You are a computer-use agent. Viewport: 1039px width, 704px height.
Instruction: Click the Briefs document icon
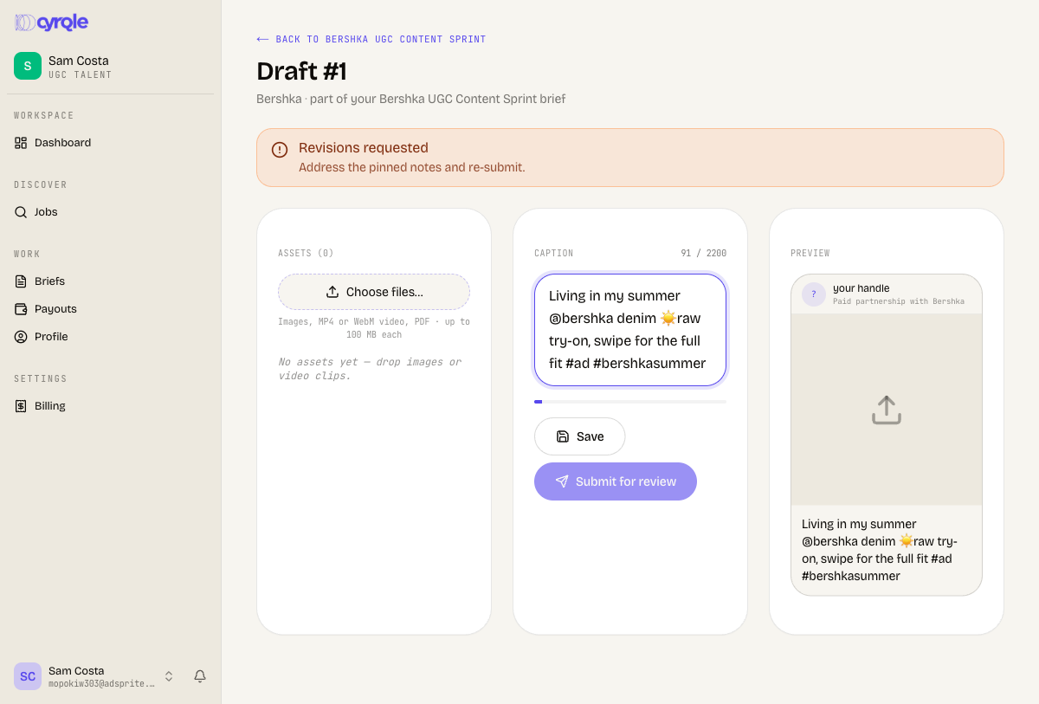tap(21, 281)
